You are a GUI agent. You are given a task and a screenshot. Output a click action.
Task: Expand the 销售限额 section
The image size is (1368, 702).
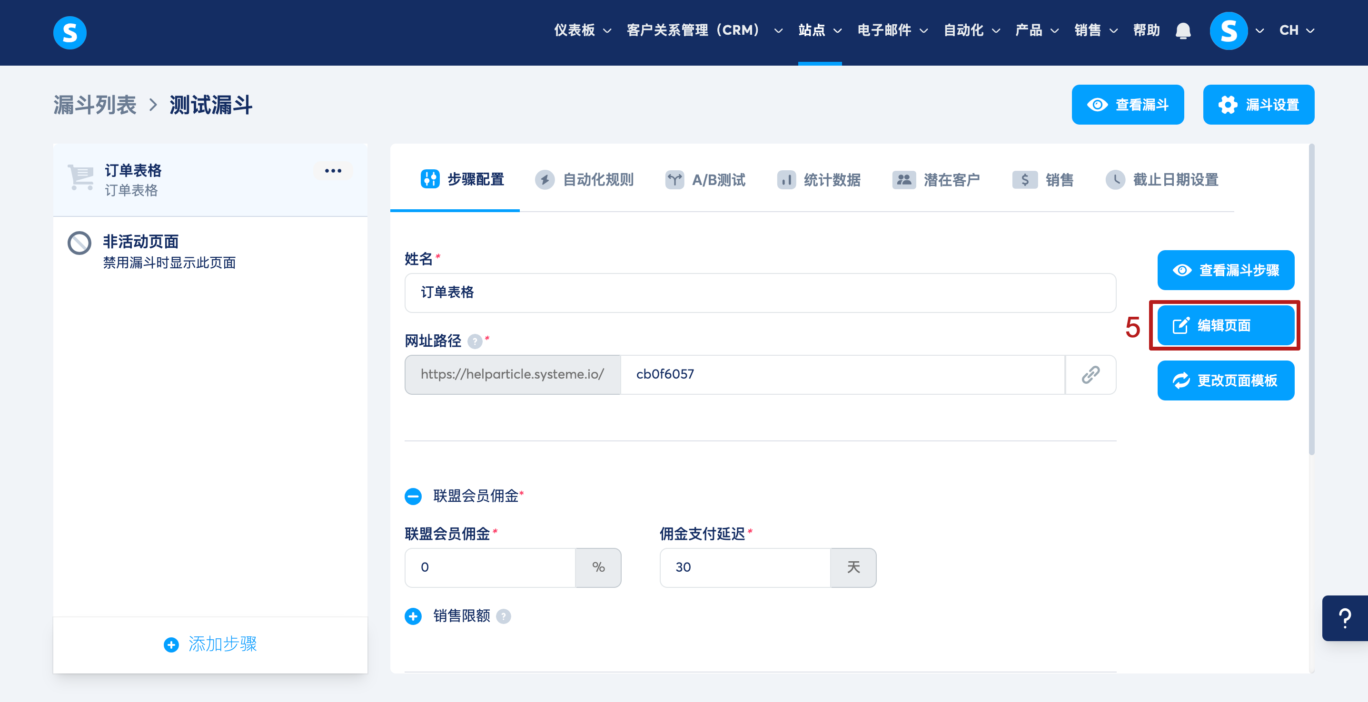tap(413, 616)
